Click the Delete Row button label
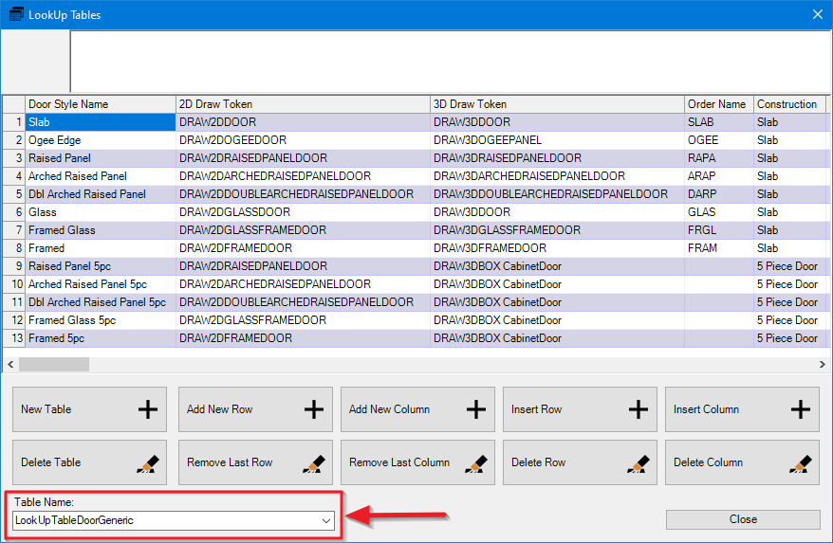The height and width of the screenshot is (543, 833). [539, 462]
